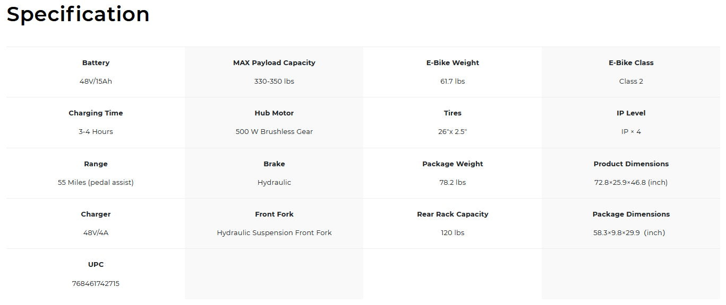Select the Hydraulic Suspension Front Fork text

click(274, 232)
